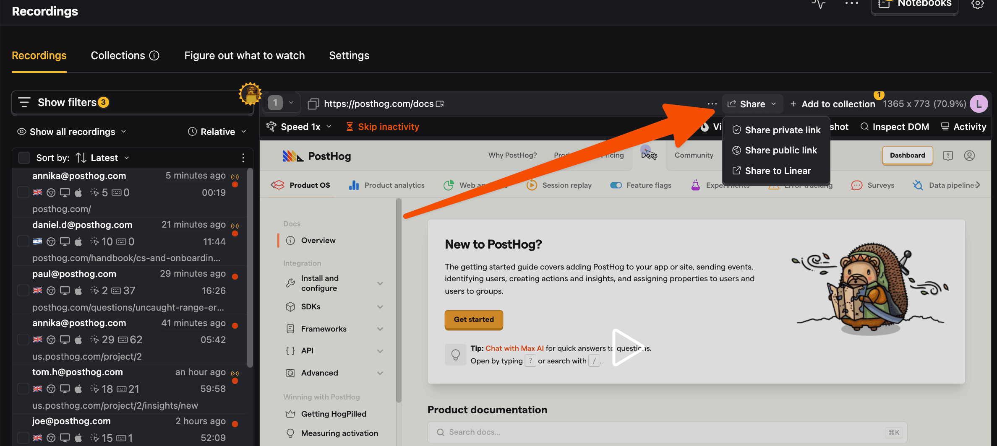Go to the Settings tab
This screenshot has height=446, width=997.
(x=349, y=55)
